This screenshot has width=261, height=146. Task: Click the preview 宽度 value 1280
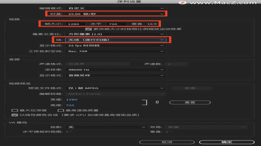click(x=71, y=100)
